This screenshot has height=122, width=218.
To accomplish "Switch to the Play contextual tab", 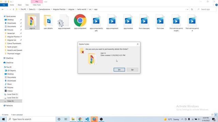I will [x=37, y=1].
